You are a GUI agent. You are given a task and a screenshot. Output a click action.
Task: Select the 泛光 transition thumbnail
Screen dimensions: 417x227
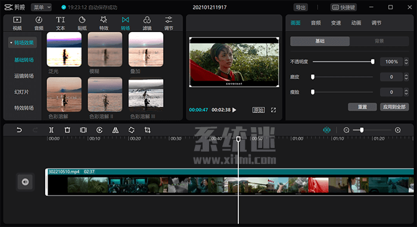pyautogui.click(x=64, y=49)
